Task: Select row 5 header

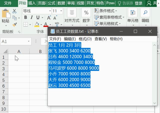Action: coord(3,80)
